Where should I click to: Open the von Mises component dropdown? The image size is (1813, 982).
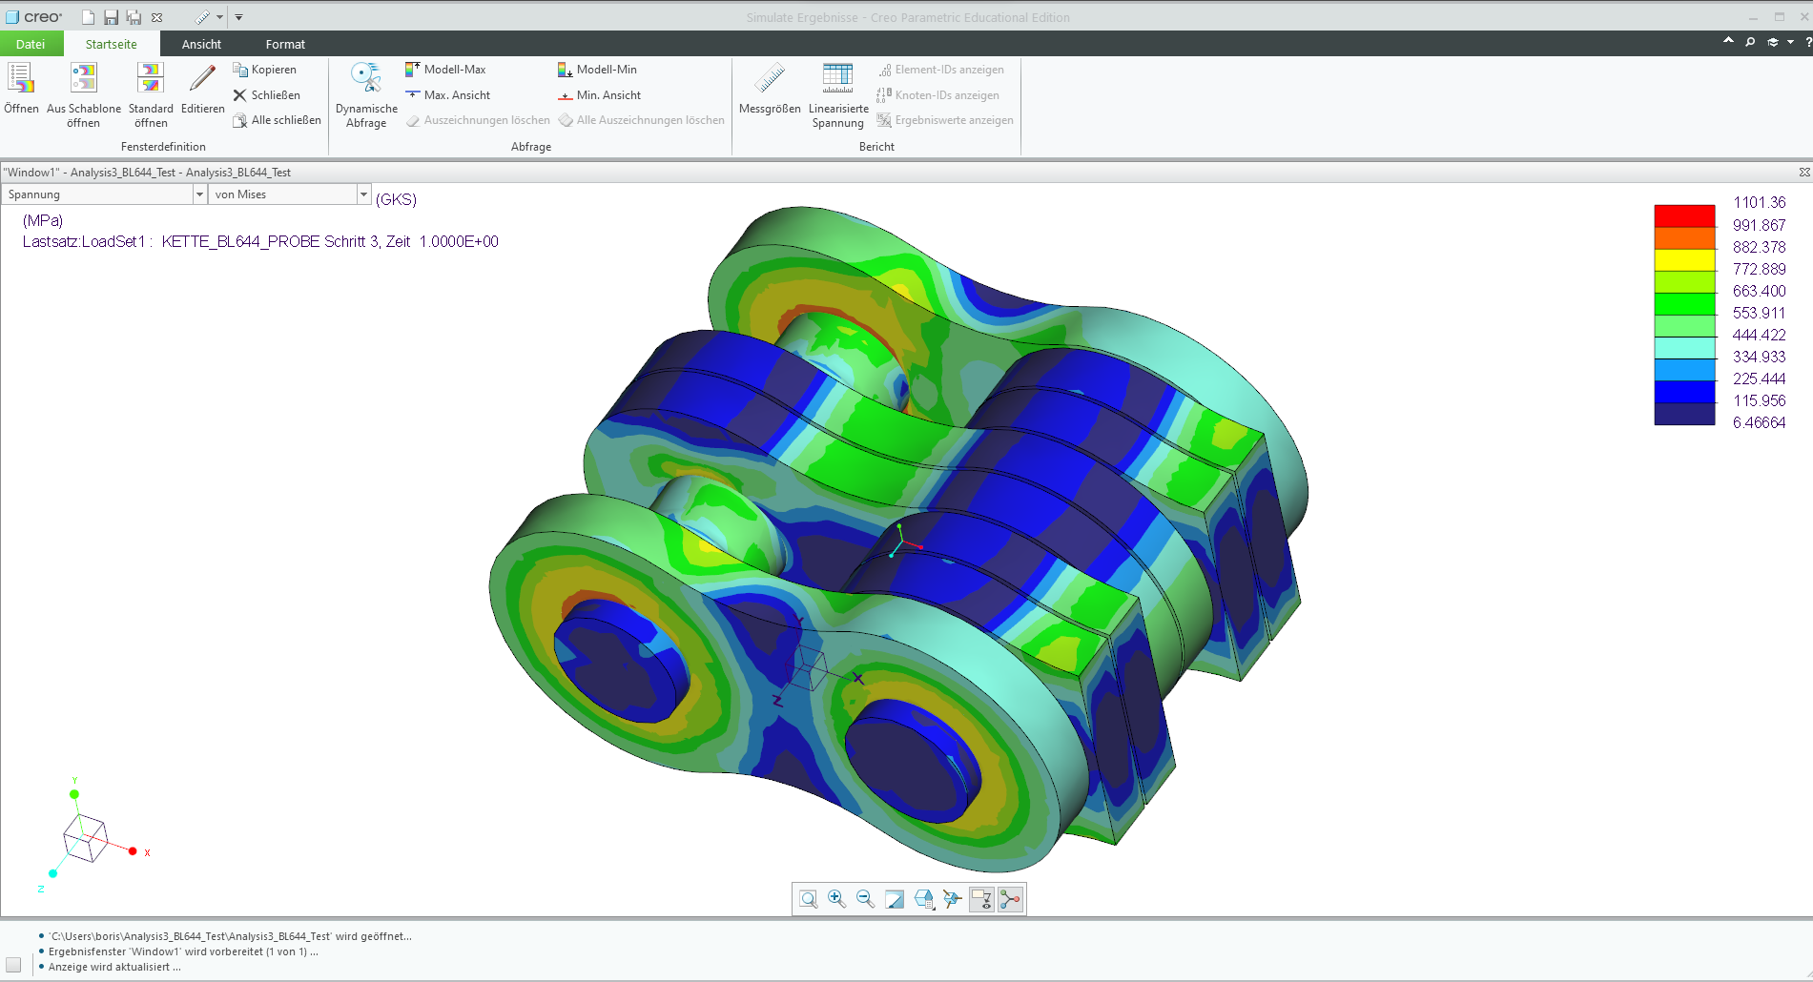tap(363, 194)
